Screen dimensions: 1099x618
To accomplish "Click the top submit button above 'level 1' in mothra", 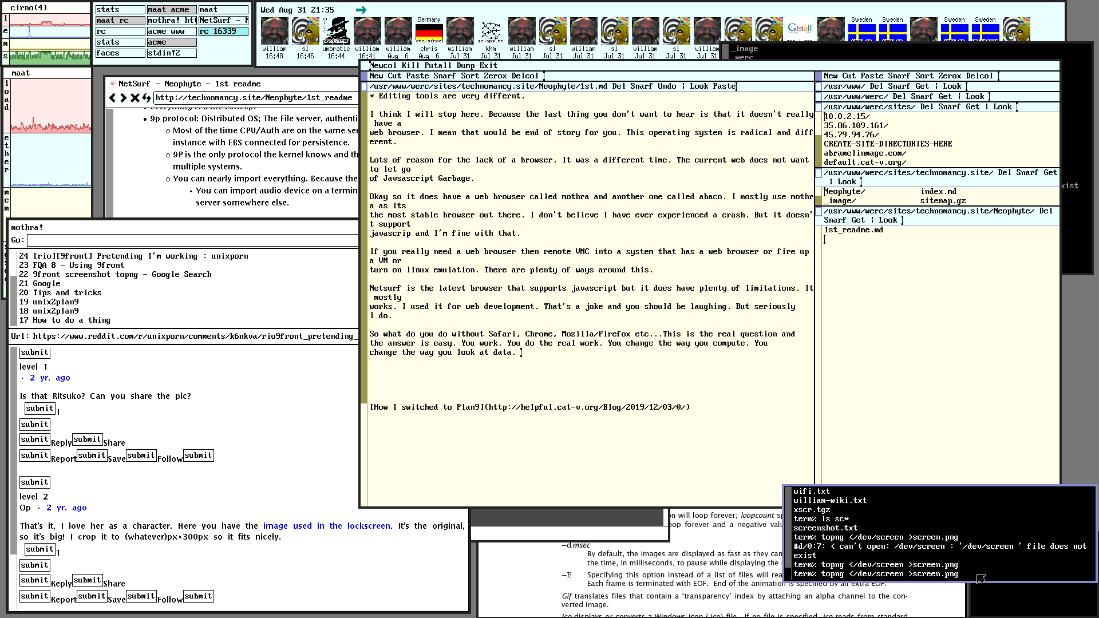I will (x=35, y=352).
